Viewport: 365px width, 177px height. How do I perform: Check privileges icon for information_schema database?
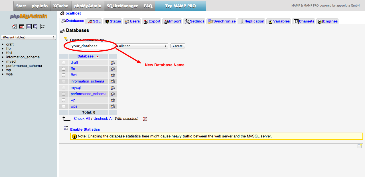(x=113, y=81)
